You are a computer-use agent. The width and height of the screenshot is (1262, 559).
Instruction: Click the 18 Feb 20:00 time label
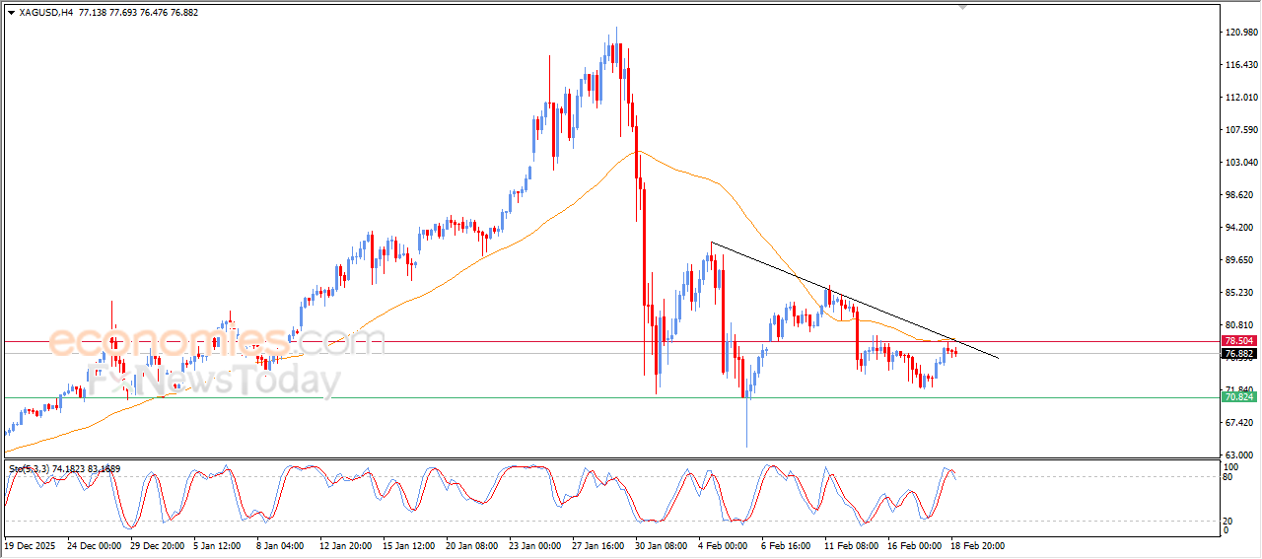976,545
